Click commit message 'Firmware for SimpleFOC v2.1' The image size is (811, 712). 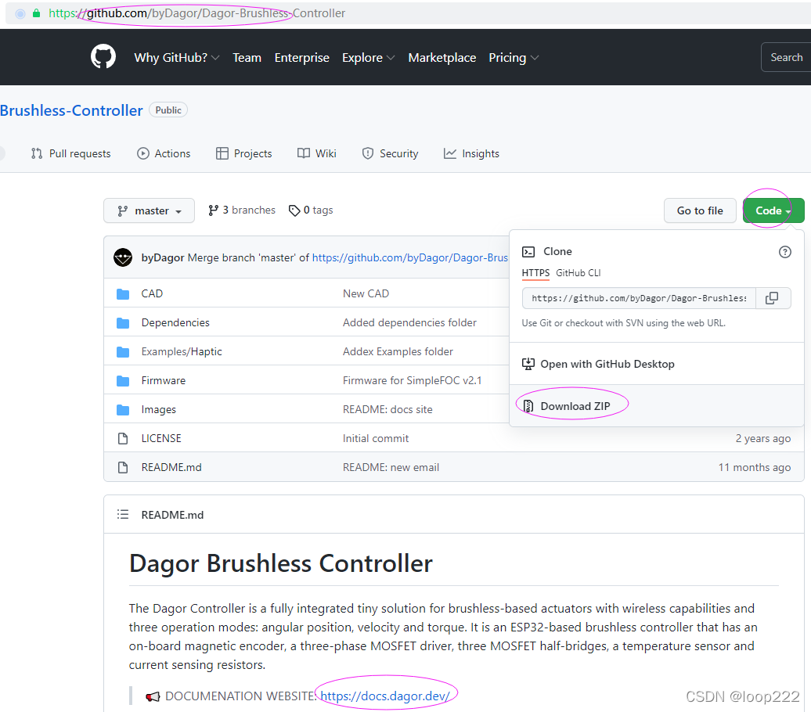tap(413, 381)
